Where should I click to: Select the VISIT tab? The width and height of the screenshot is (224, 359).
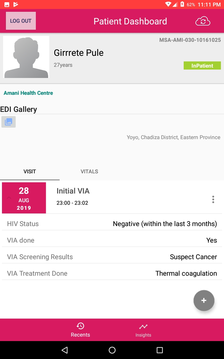tap(30, 171)
